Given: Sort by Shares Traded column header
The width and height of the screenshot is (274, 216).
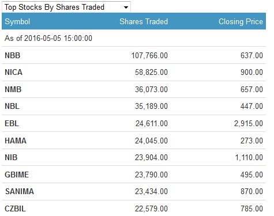Looking at the screenshot, I should (144, 21).
